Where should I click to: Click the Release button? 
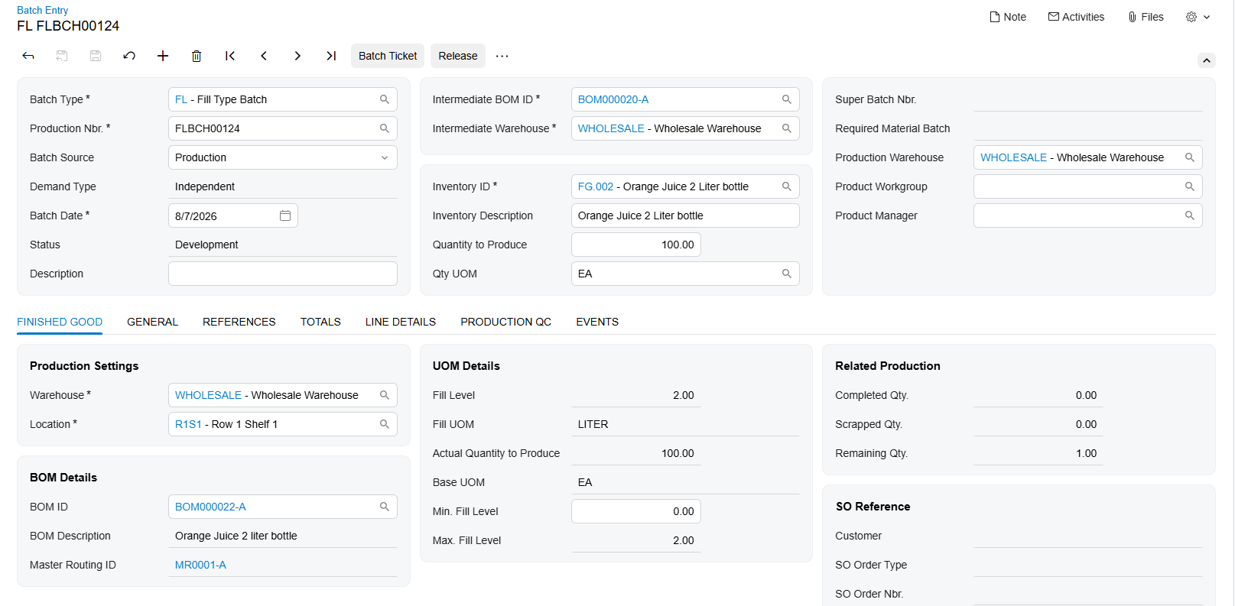click(x=458, y=56)
